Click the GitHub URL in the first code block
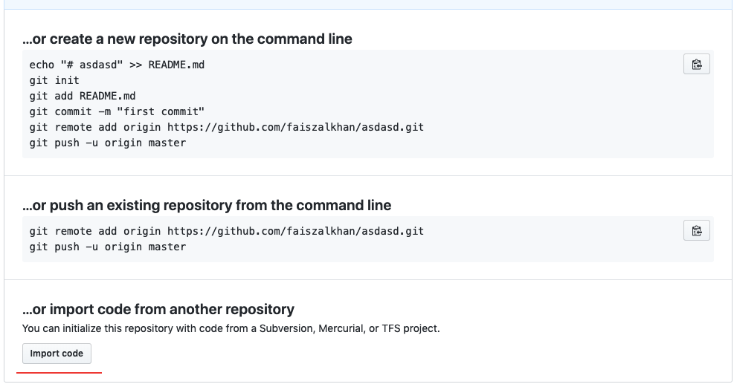Screen dimensions: 734x384 (x=295, y=127)
